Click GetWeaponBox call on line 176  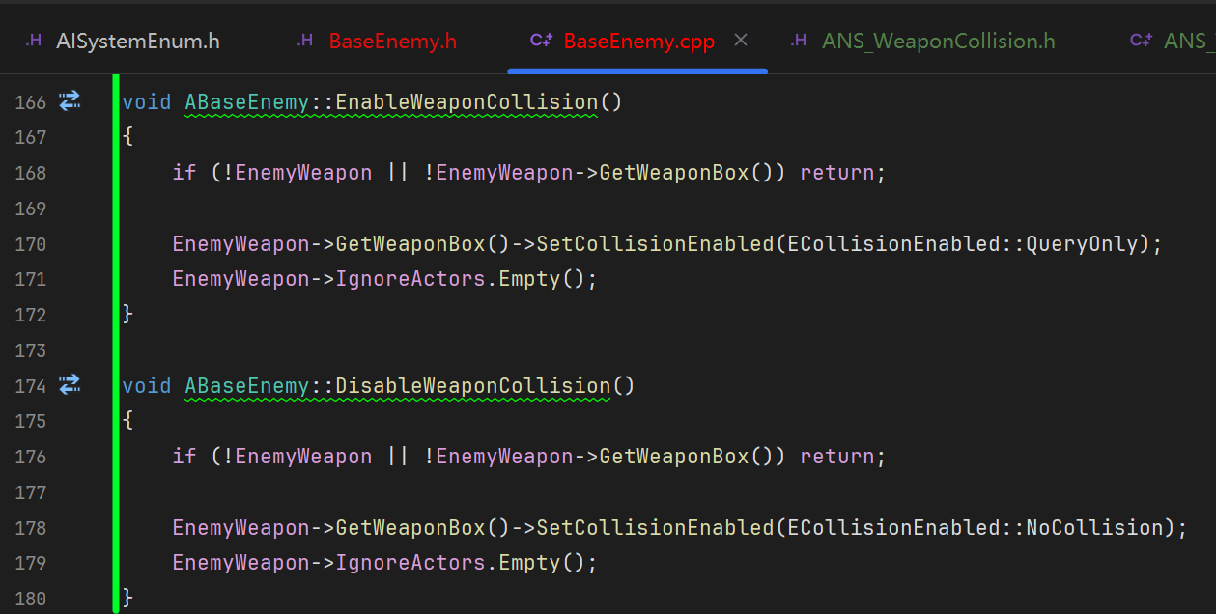coord(674,456)
